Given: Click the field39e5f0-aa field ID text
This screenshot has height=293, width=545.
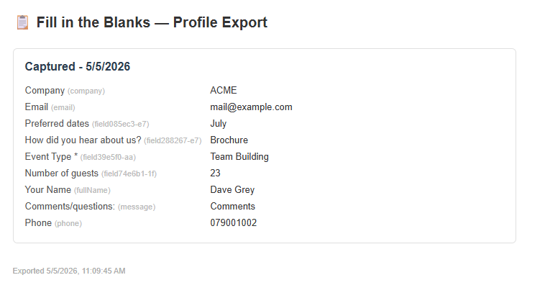Looking at the screenshot, I should coord(108,157).
